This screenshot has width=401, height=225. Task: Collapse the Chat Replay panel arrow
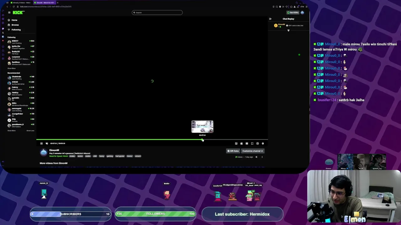click(x=270, y=19)
